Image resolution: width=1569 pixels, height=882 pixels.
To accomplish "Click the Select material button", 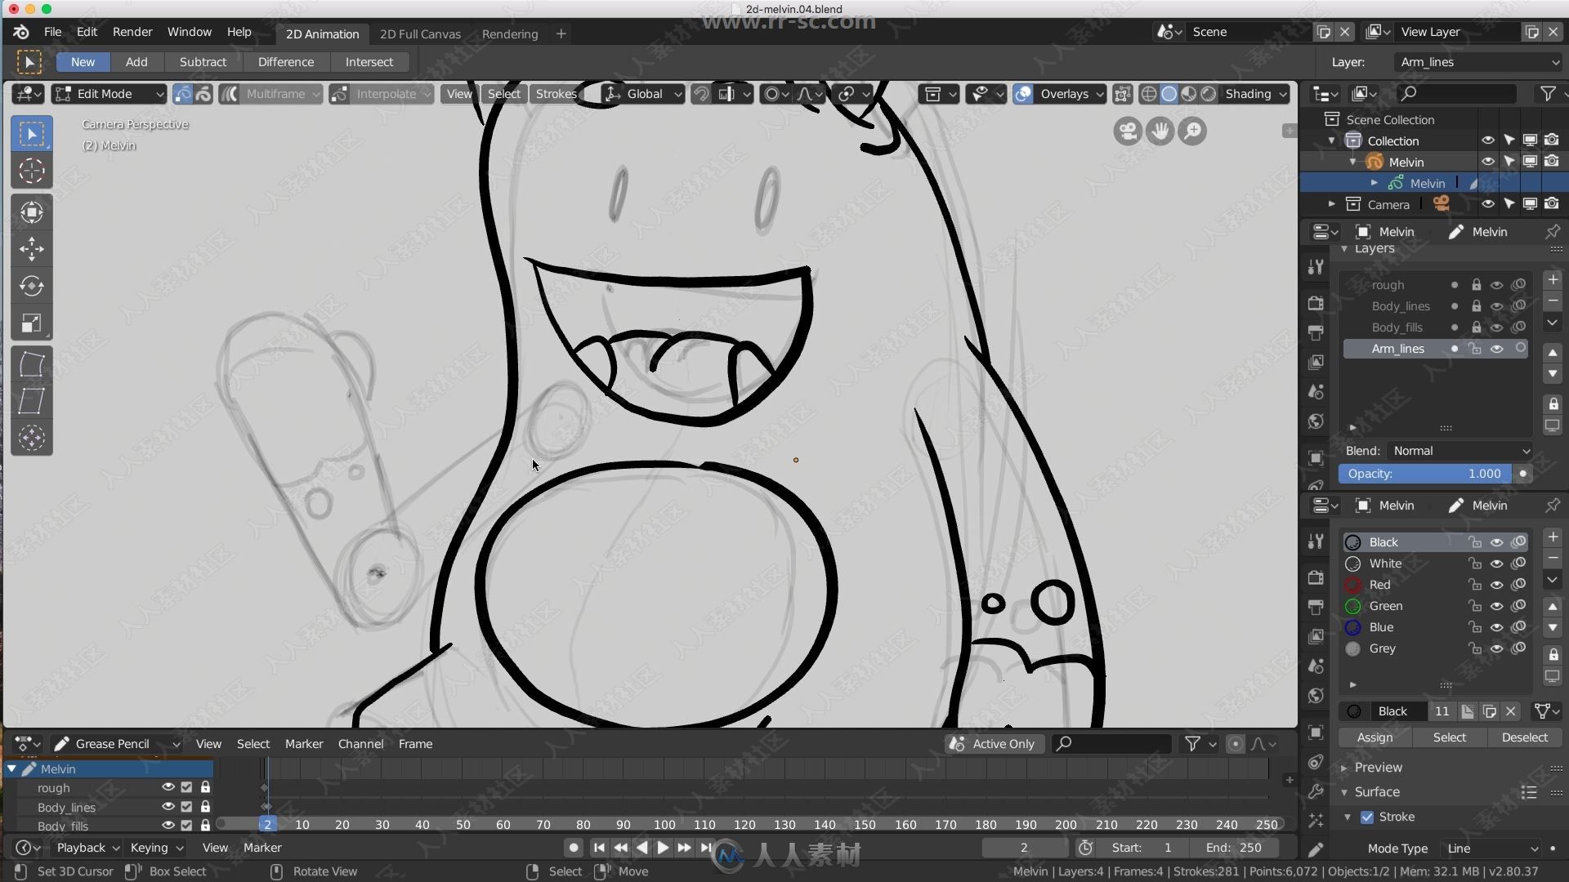I will coord(1448,737).
